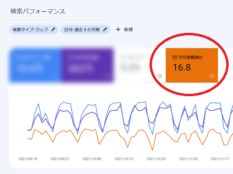Select the blurred blue metric card
The width and height of the screenshot is (233, 174).
click(35, 65)
